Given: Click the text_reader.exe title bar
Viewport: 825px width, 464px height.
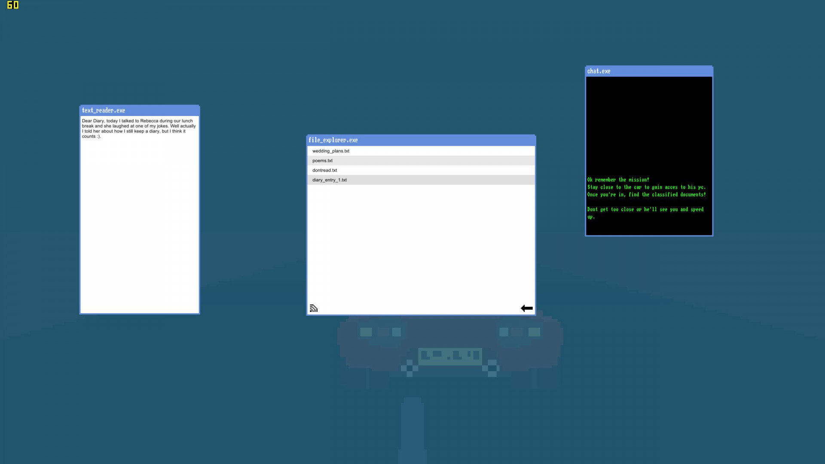Looking at the screenshot, I should (140, 110).
